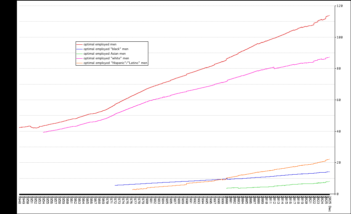
Task: Click the blue line swatch in legend
Action: coord(80,49)
